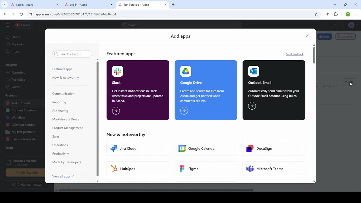Screen dimensions: 361x203
Task: Open the Send feedback link
Action: (x=295, y=54)
